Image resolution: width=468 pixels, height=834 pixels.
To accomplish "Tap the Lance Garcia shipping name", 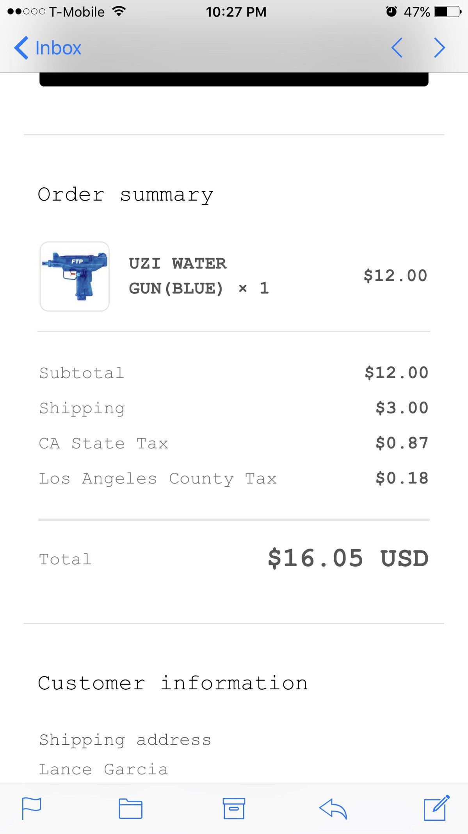I will 103,769.
